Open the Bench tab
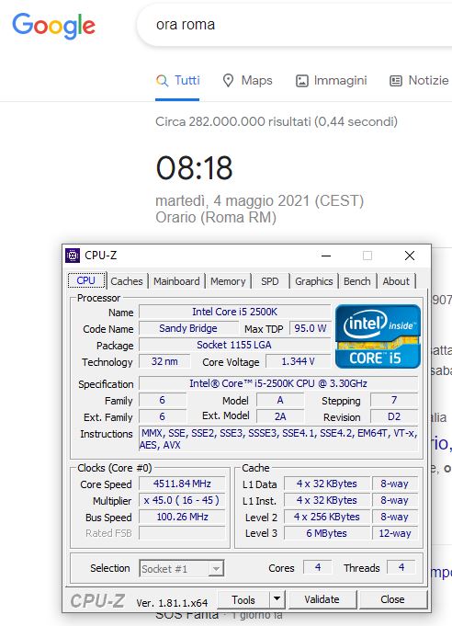 tap(357, 281)
